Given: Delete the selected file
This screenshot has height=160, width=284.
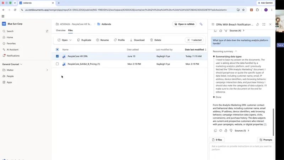Looking at the screenshot, I should [155, 40].
